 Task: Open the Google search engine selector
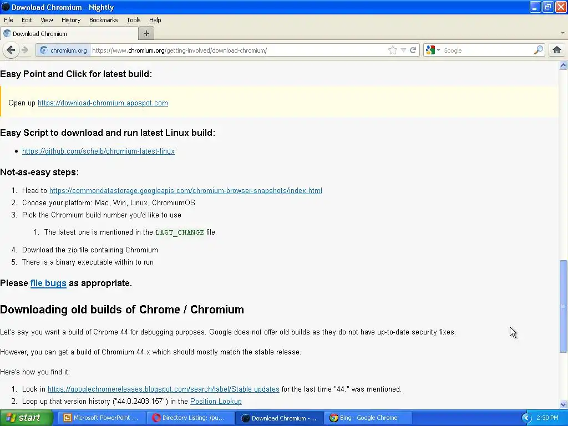(x=433, y=50)
